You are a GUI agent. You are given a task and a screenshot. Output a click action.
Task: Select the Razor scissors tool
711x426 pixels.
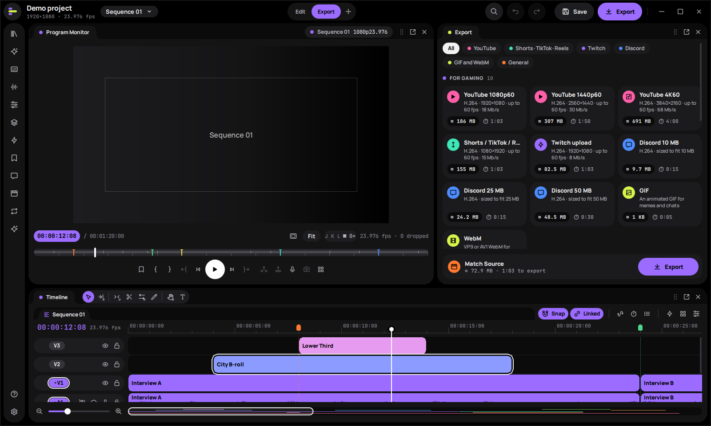pyautogui.click(x=129, y=297)
